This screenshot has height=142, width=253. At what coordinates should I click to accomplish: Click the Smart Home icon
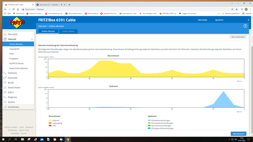[5, 88]
